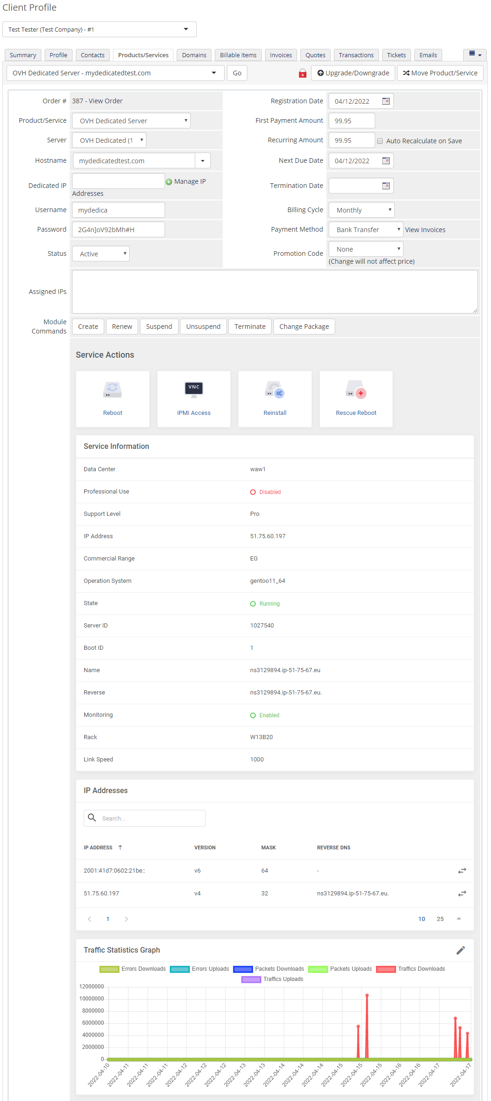Run the Suspend module command
The image size is (491, 1101).
(x=159, y=327)
